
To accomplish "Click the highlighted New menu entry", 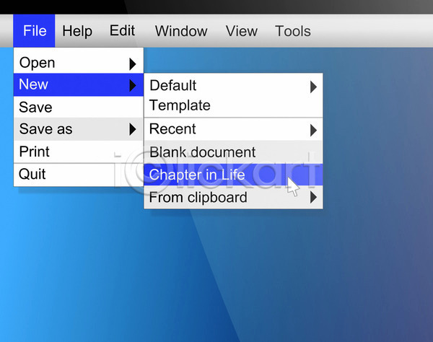I will coord(34,85).
